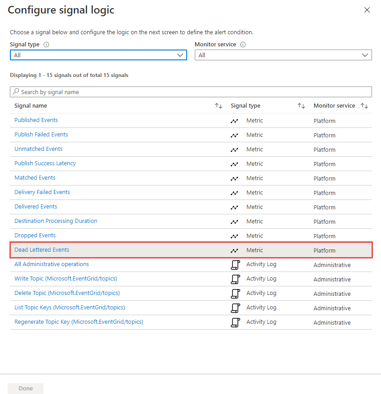Click the Search by signal name field

tap(191, 92)
